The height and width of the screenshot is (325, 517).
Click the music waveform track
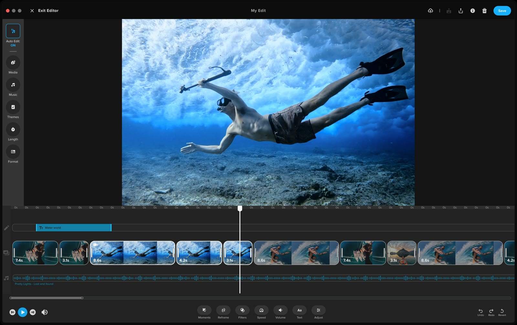263,278
